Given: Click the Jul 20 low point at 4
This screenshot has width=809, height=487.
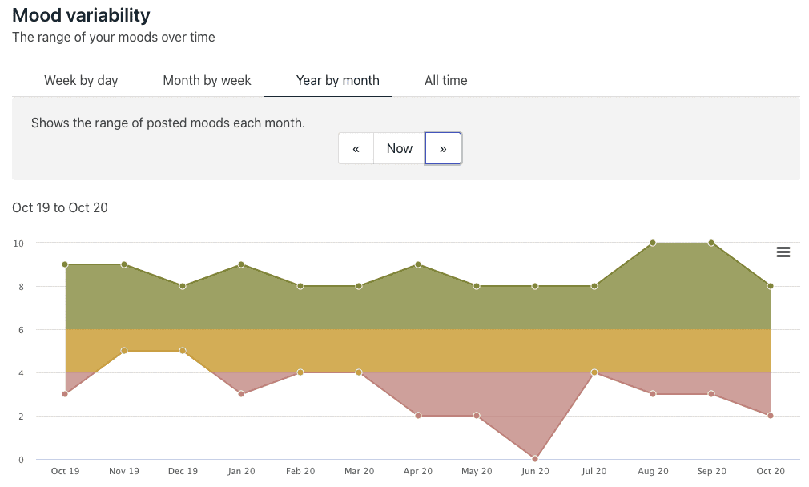Looking at the screenshot, I should (x=594, y=372).
